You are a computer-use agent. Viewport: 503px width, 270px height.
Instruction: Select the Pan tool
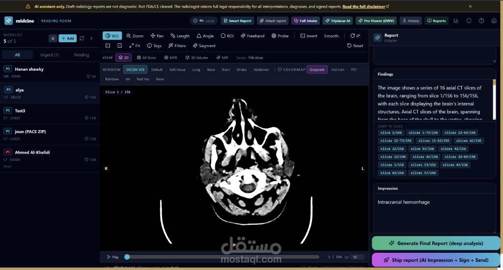tap(157, 36)
